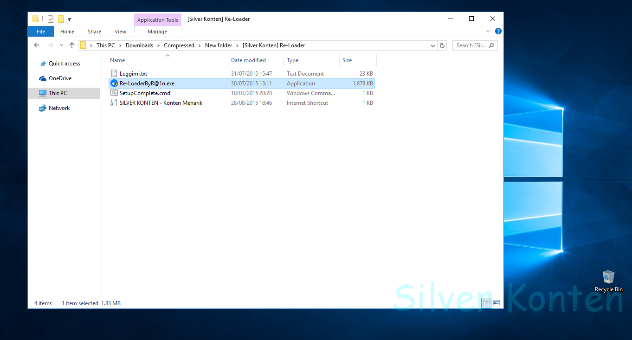Click the SetupComplete.cmd command script icon
The height and width of the screenshot is (340, 632).
114,93
